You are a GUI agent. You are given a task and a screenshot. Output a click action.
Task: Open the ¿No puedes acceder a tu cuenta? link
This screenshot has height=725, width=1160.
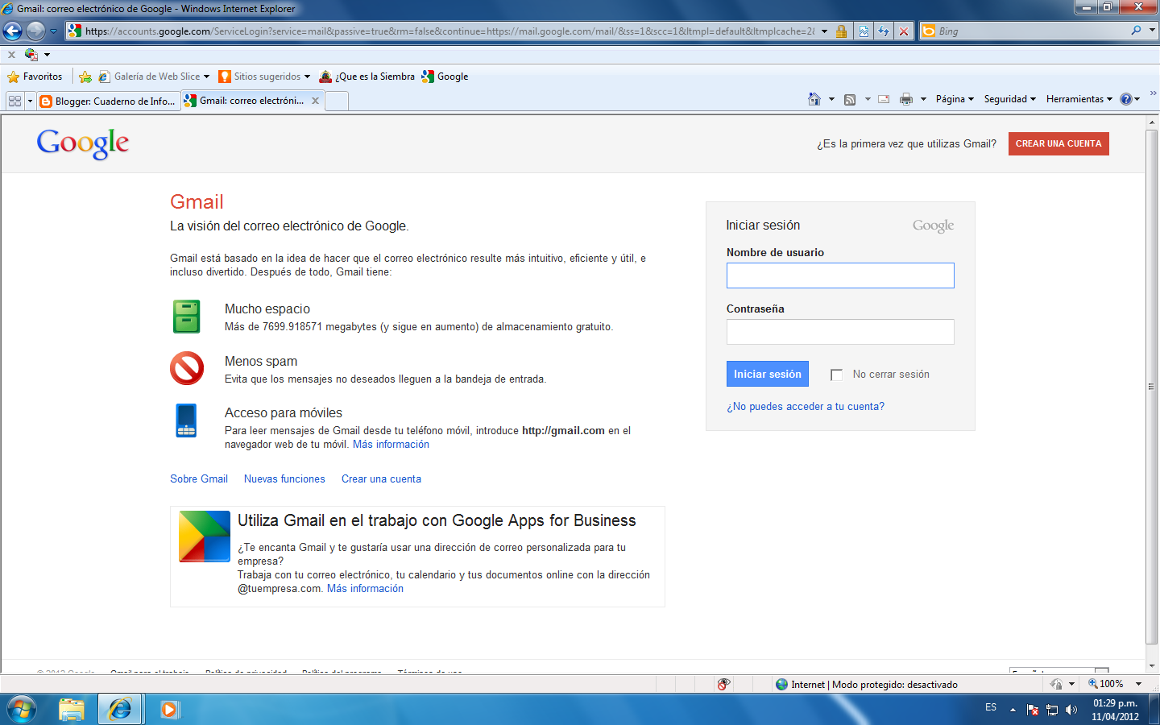805,407
